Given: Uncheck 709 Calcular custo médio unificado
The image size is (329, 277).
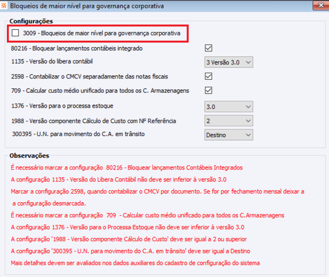Looking at the screenshot, I should click(209, 90).
